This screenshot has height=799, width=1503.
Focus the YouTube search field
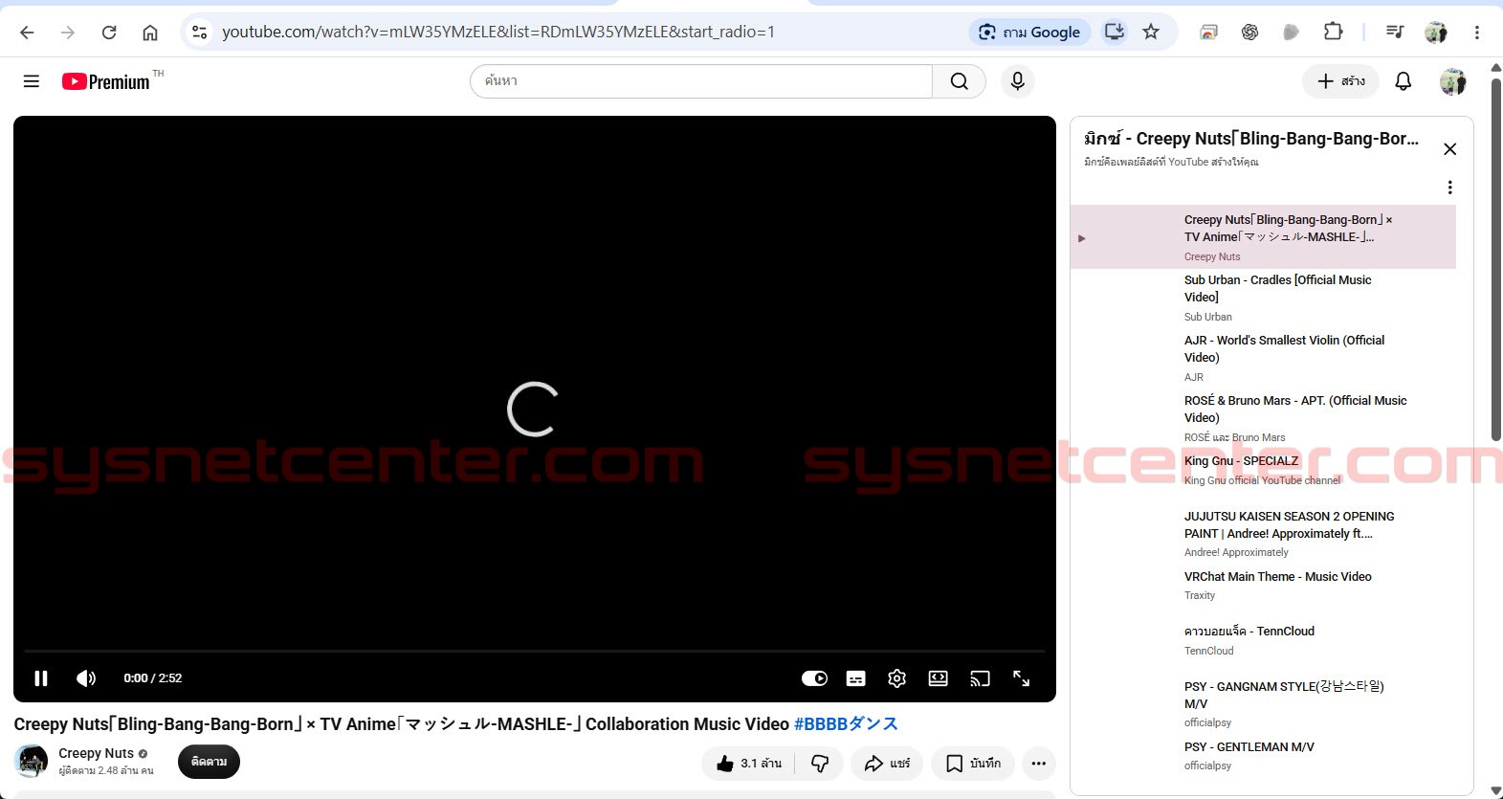pyautogui.click(x=701, y=81)
